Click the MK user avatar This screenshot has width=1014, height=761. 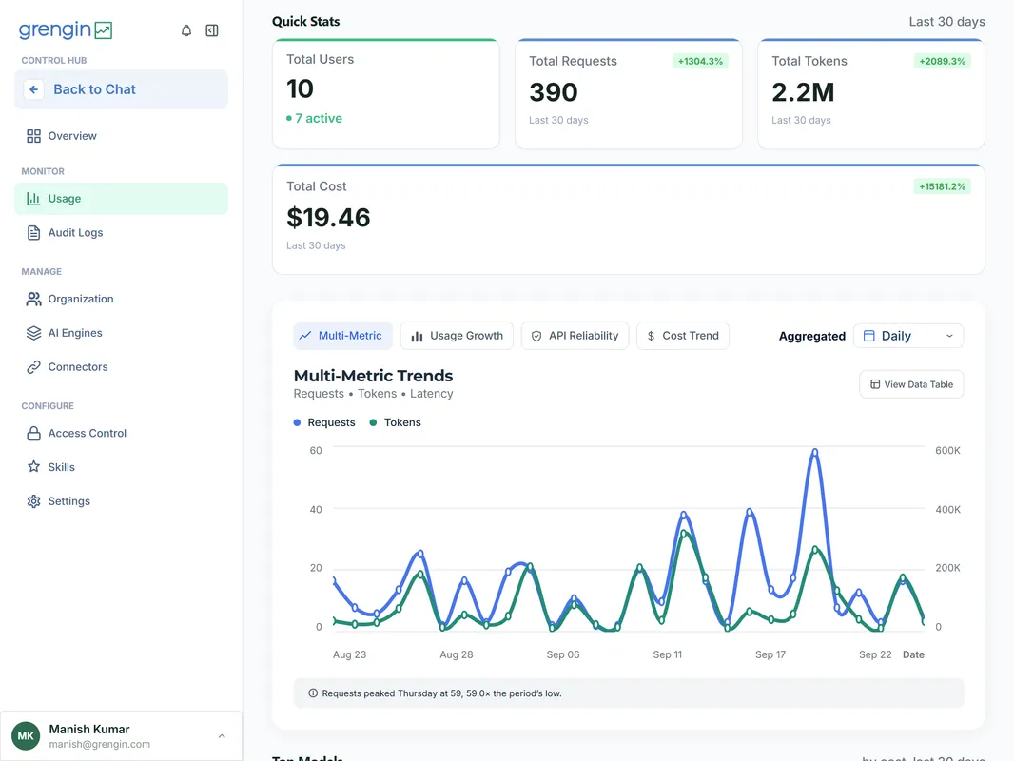click(x=26, y=735)
